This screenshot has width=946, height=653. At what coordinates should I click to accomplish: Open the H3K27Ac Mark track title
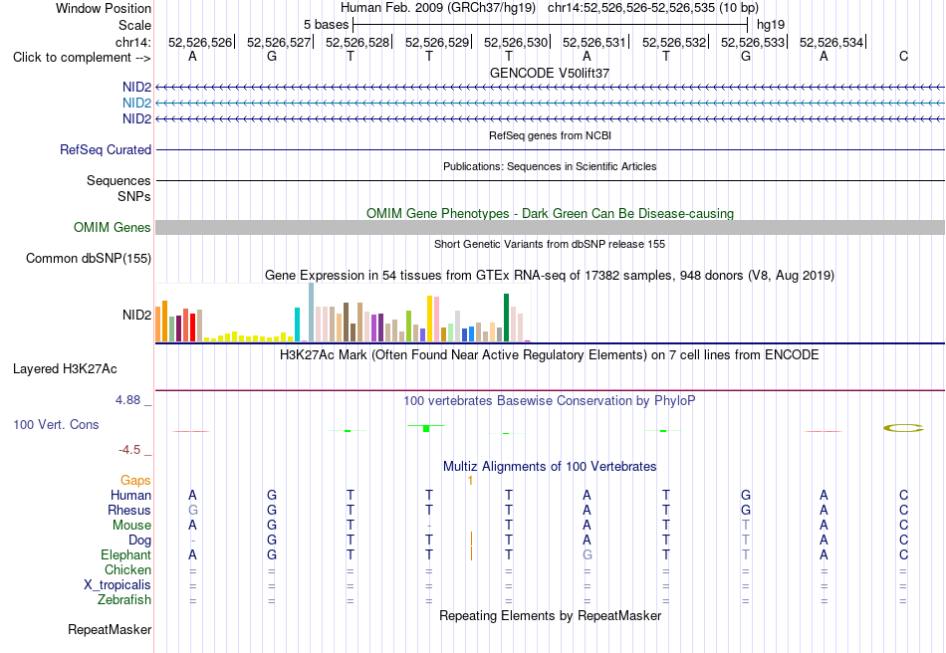[550, 354]
